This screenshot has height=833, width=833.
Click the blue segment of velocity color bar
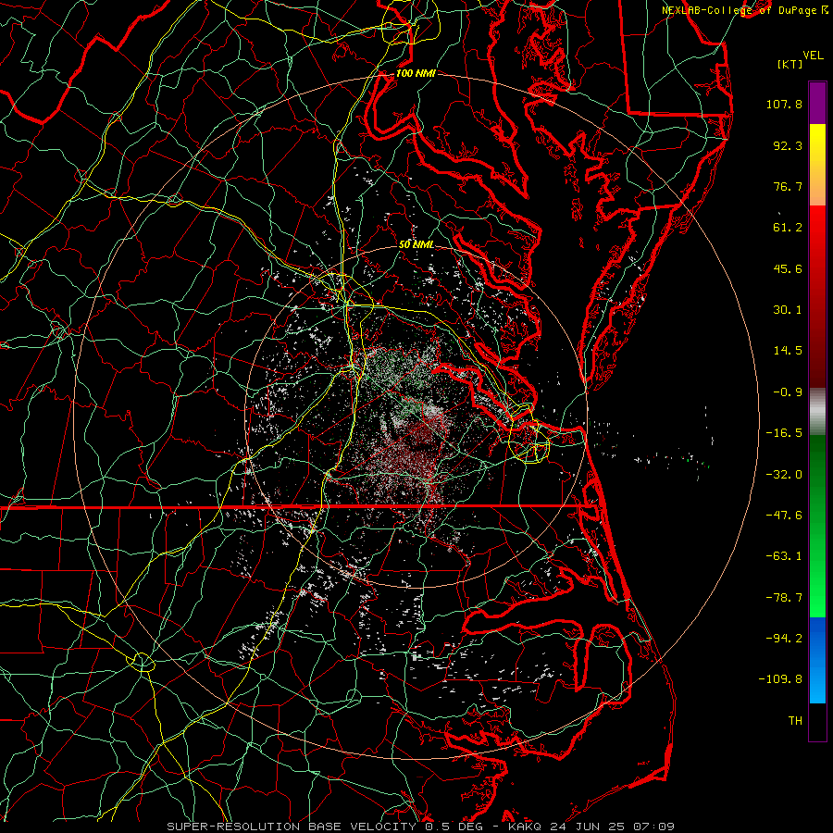(x=817, y=660)
